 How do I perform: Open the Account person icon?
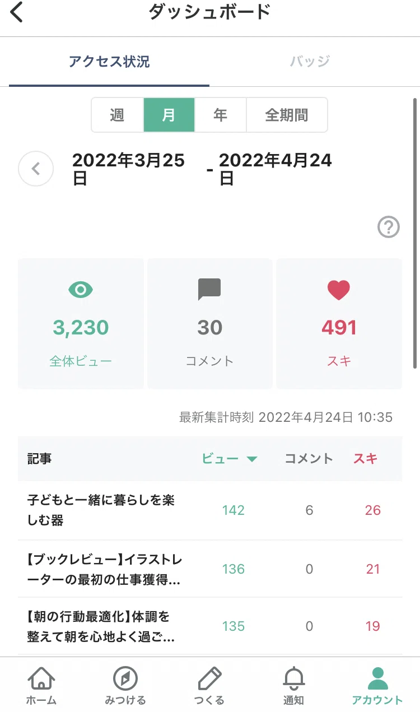tap(377, 678)
